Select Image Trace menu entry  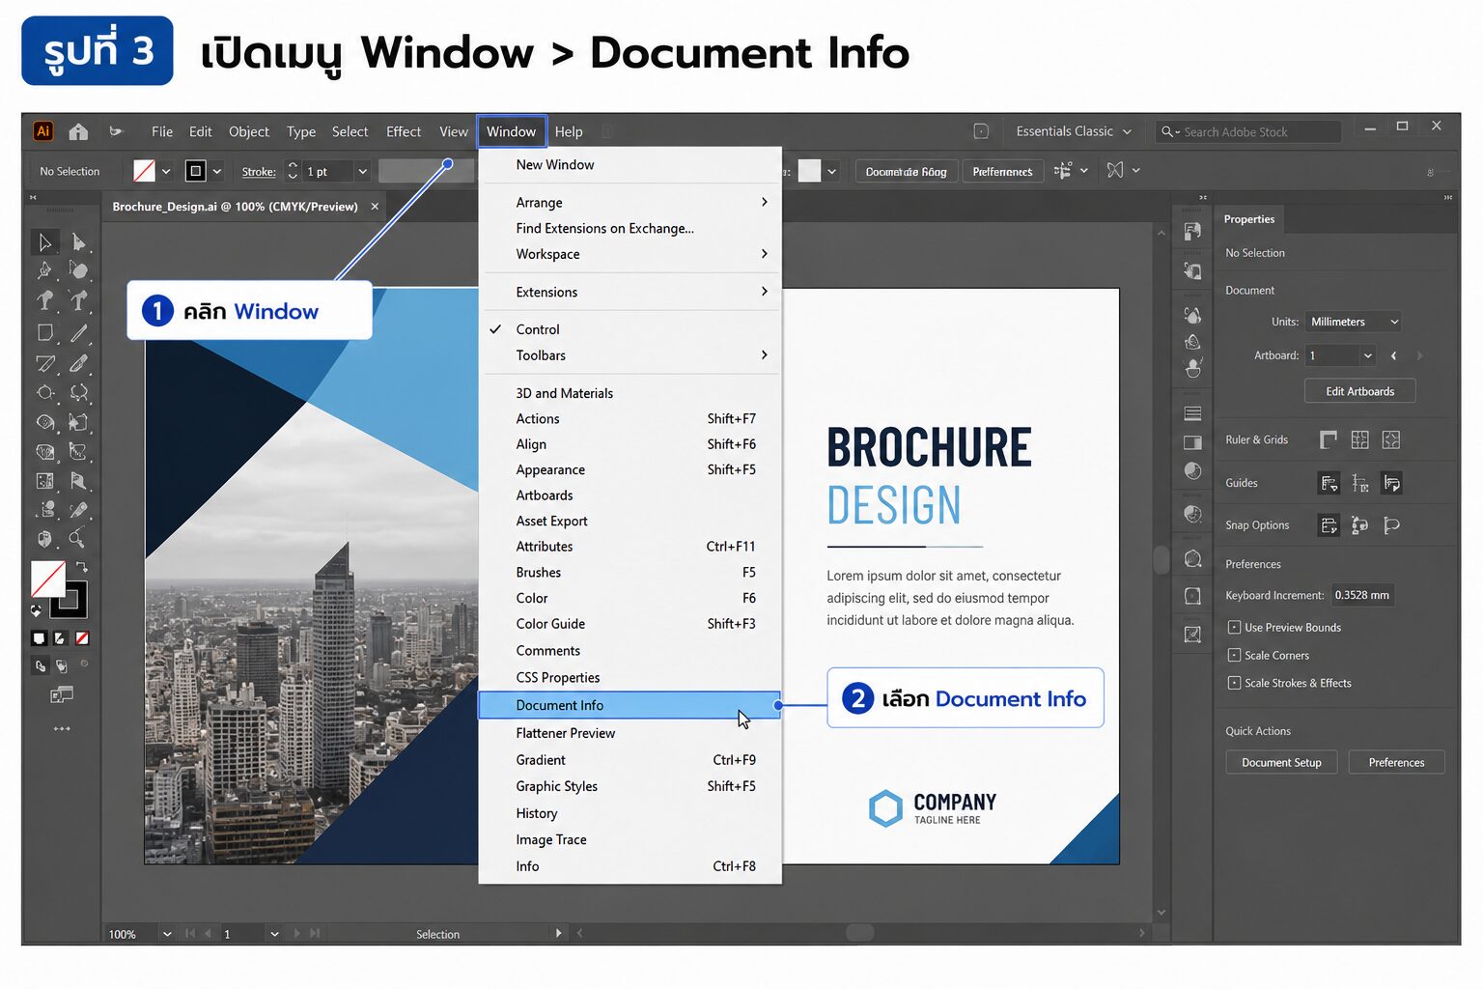coord(630,840)
